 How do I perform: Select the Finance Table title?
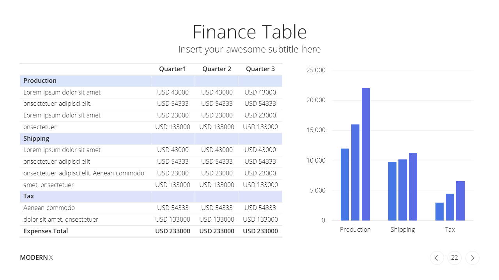point(249,32)
